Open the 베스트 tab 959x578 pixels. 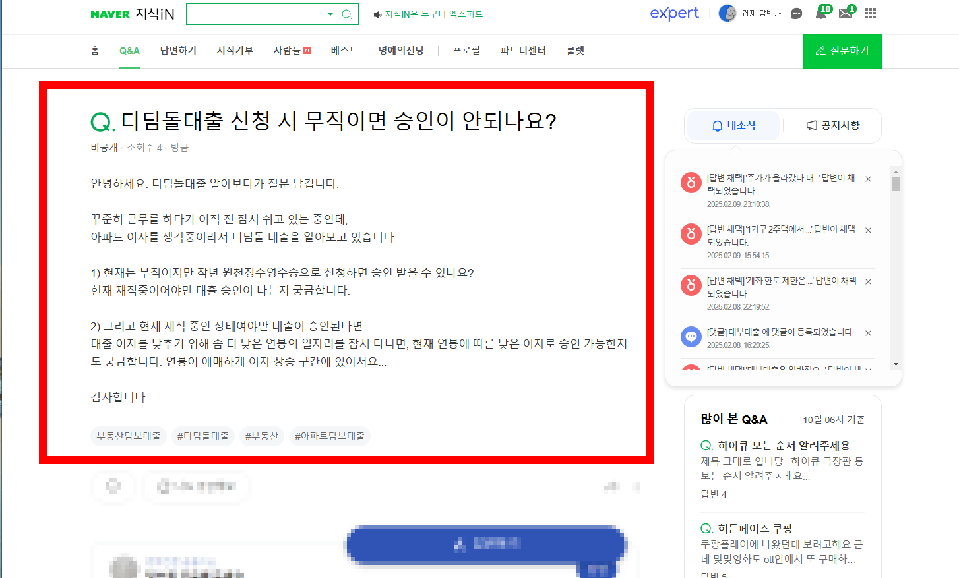344,51
